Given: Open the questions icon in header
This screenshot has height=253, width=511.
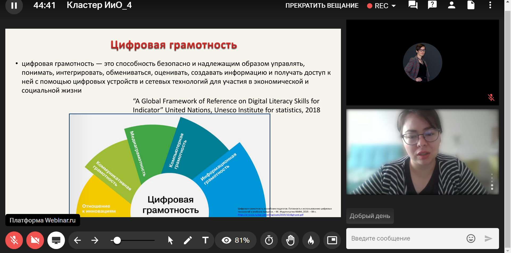Looking at the screenshot, I should pos(432,5).
